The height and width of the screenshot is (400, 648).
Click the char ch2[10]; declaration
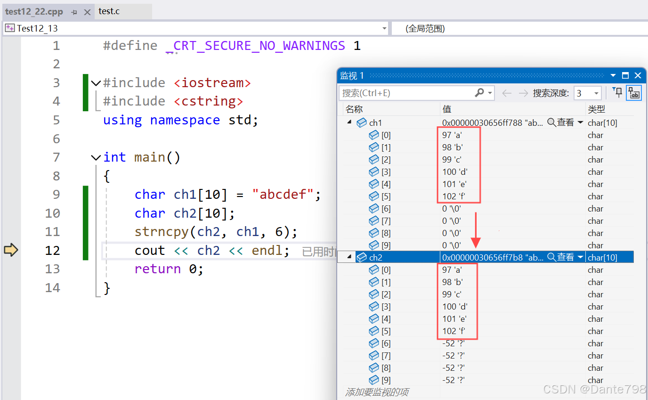(x=185, y=213)
